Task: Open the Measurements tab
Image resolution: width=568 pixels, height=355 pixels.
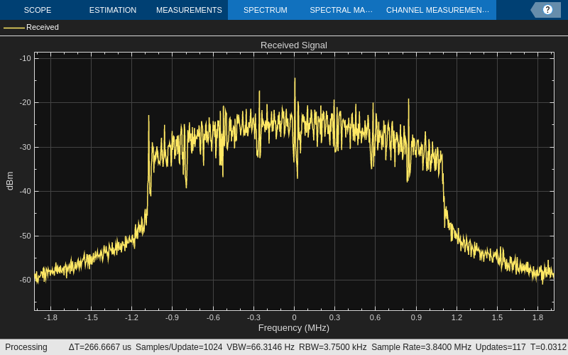Action: 189,10
